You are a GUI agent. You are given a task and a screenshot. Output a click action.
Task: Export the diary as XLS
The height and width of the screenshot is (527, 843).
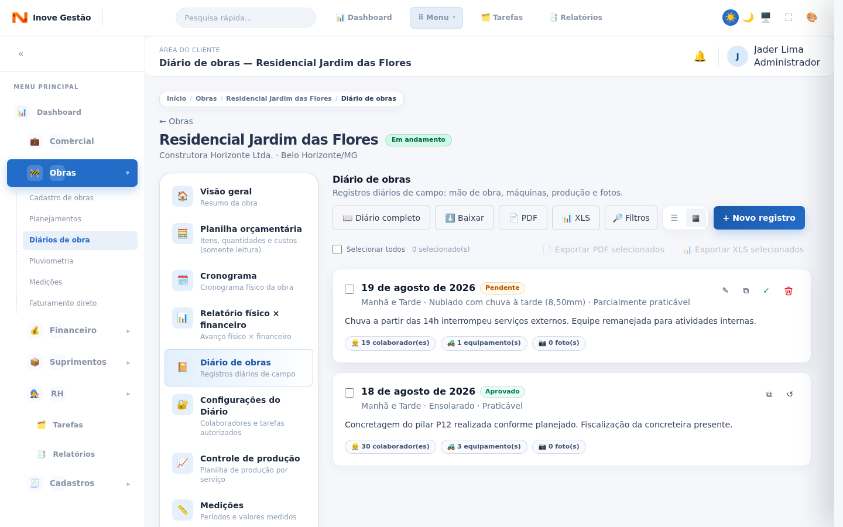[x=576, y=218]
